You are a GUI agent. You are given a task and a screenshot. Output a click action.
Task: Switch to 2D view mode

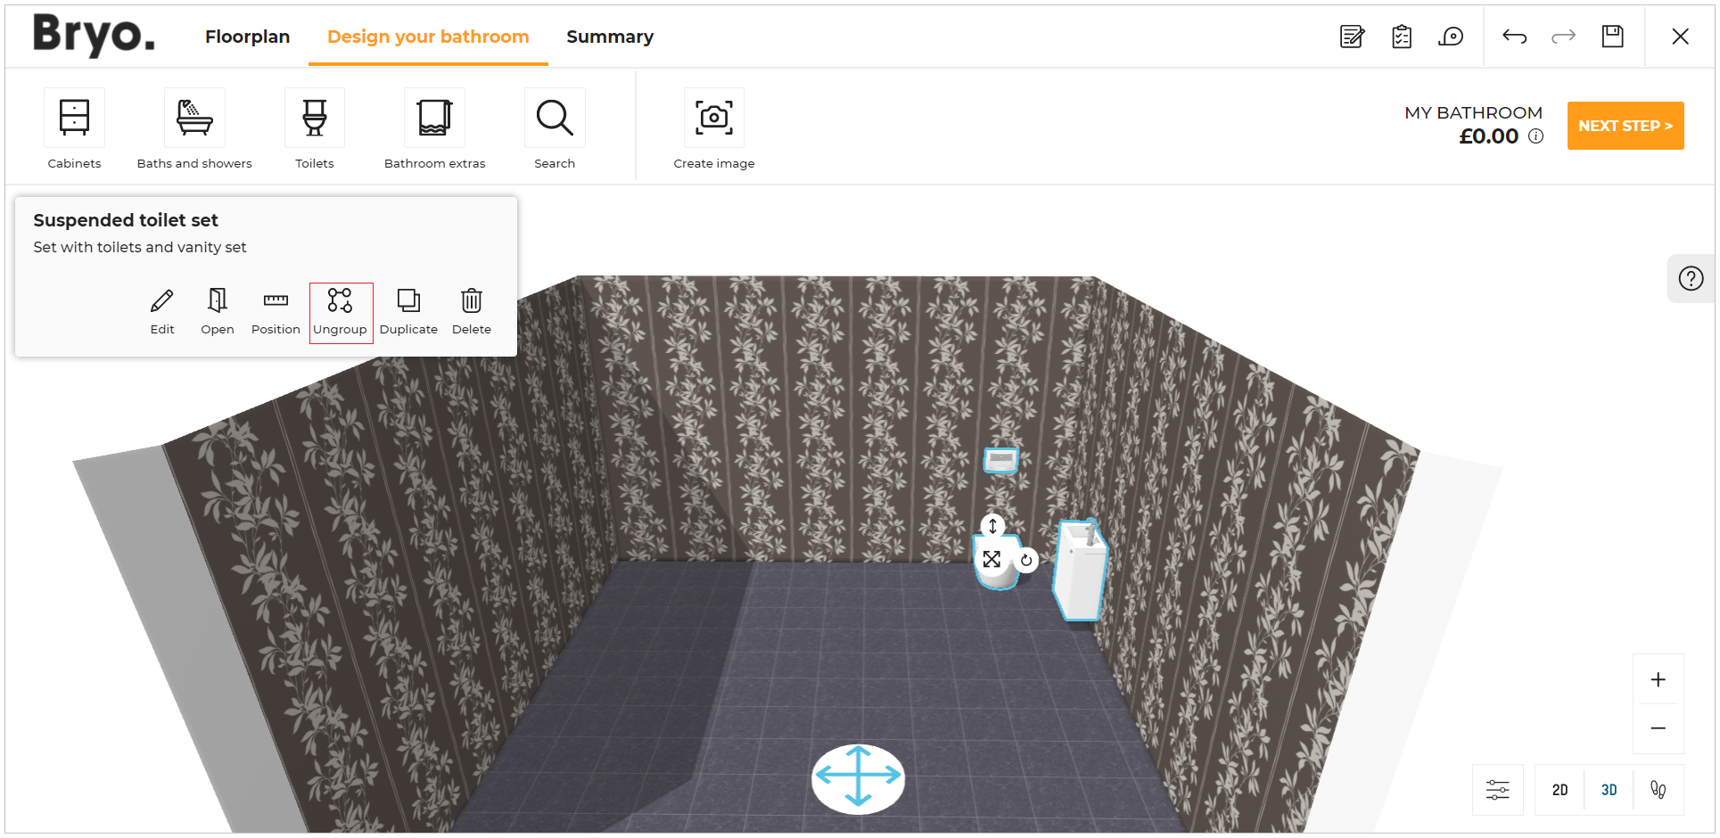coord(1560,790)
